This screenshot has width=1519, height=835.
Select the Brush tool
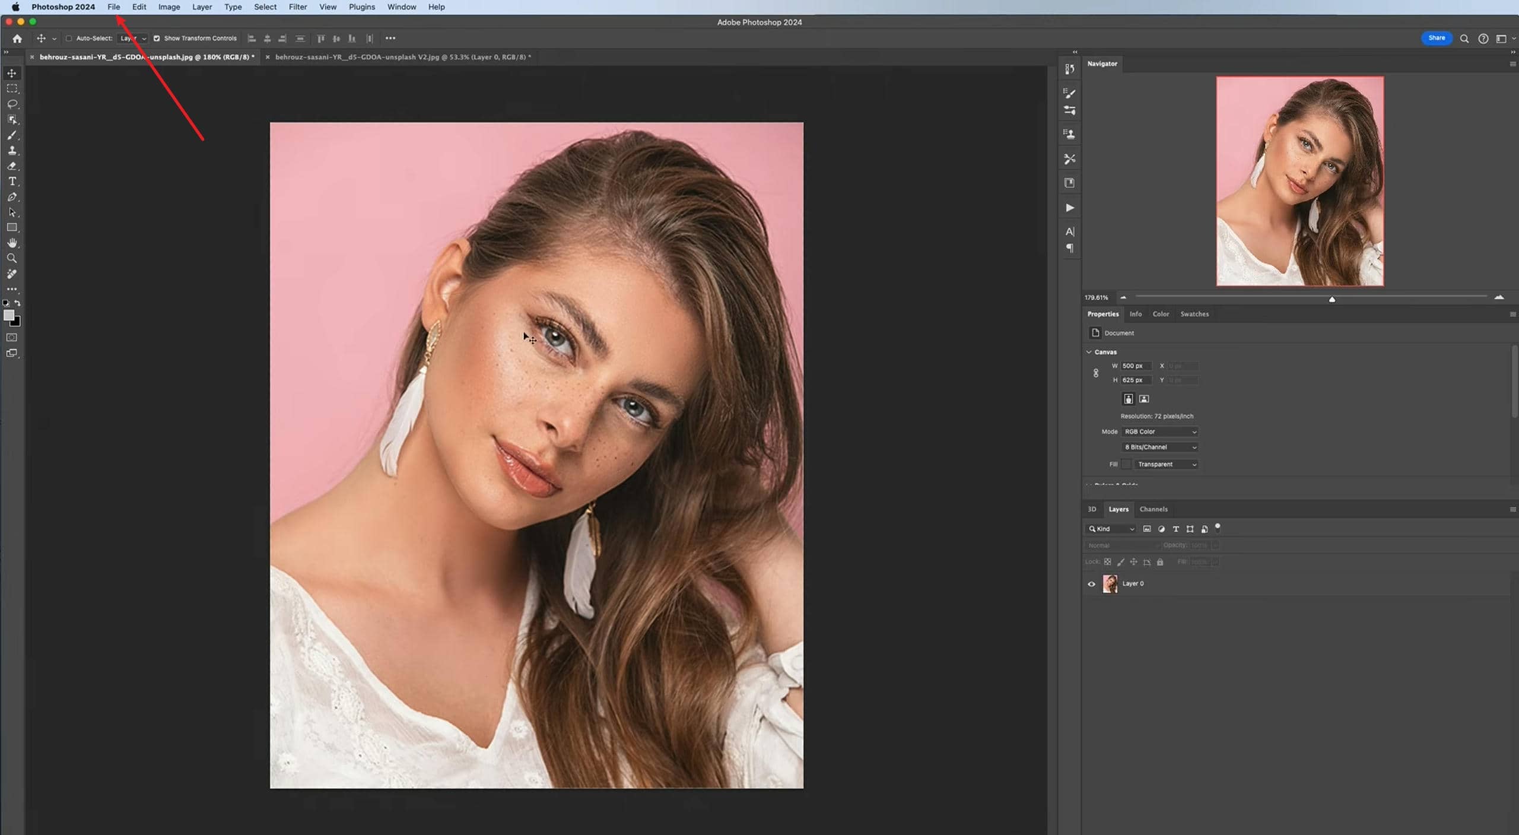tap(12, 135)
